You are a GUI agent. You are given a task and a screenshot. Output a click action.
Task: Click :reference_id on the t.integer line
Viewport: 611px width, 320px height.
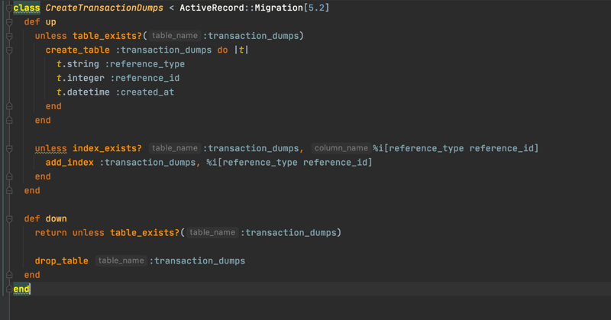pos(145,78)
